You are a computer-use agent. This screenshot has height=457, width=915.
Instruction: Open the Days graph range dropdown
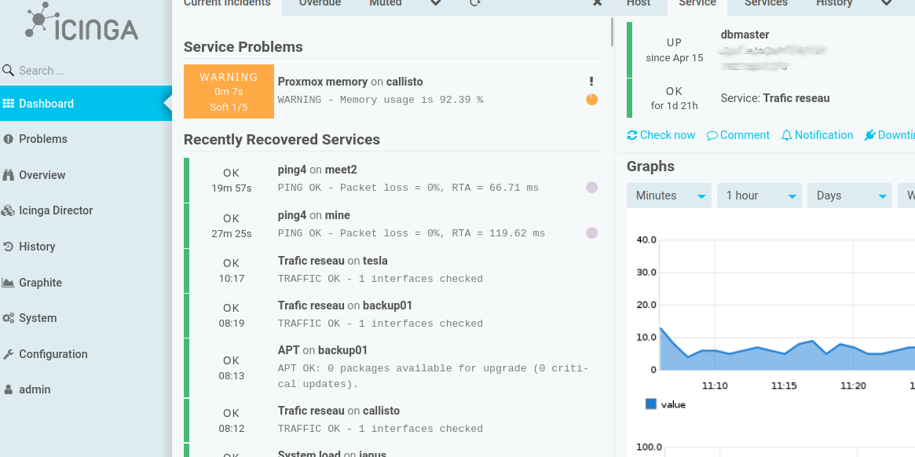click(x=850, y=196)
